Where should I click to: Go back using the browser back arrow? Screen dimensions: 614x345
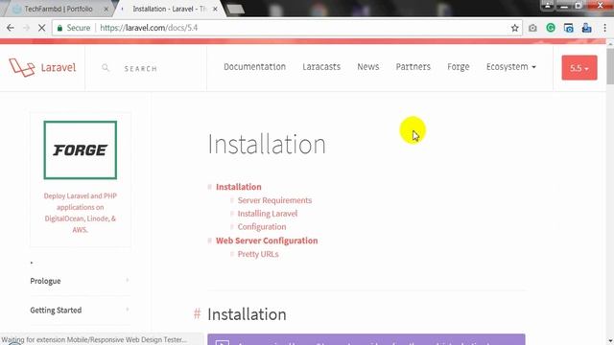click(x=11, y=28)
